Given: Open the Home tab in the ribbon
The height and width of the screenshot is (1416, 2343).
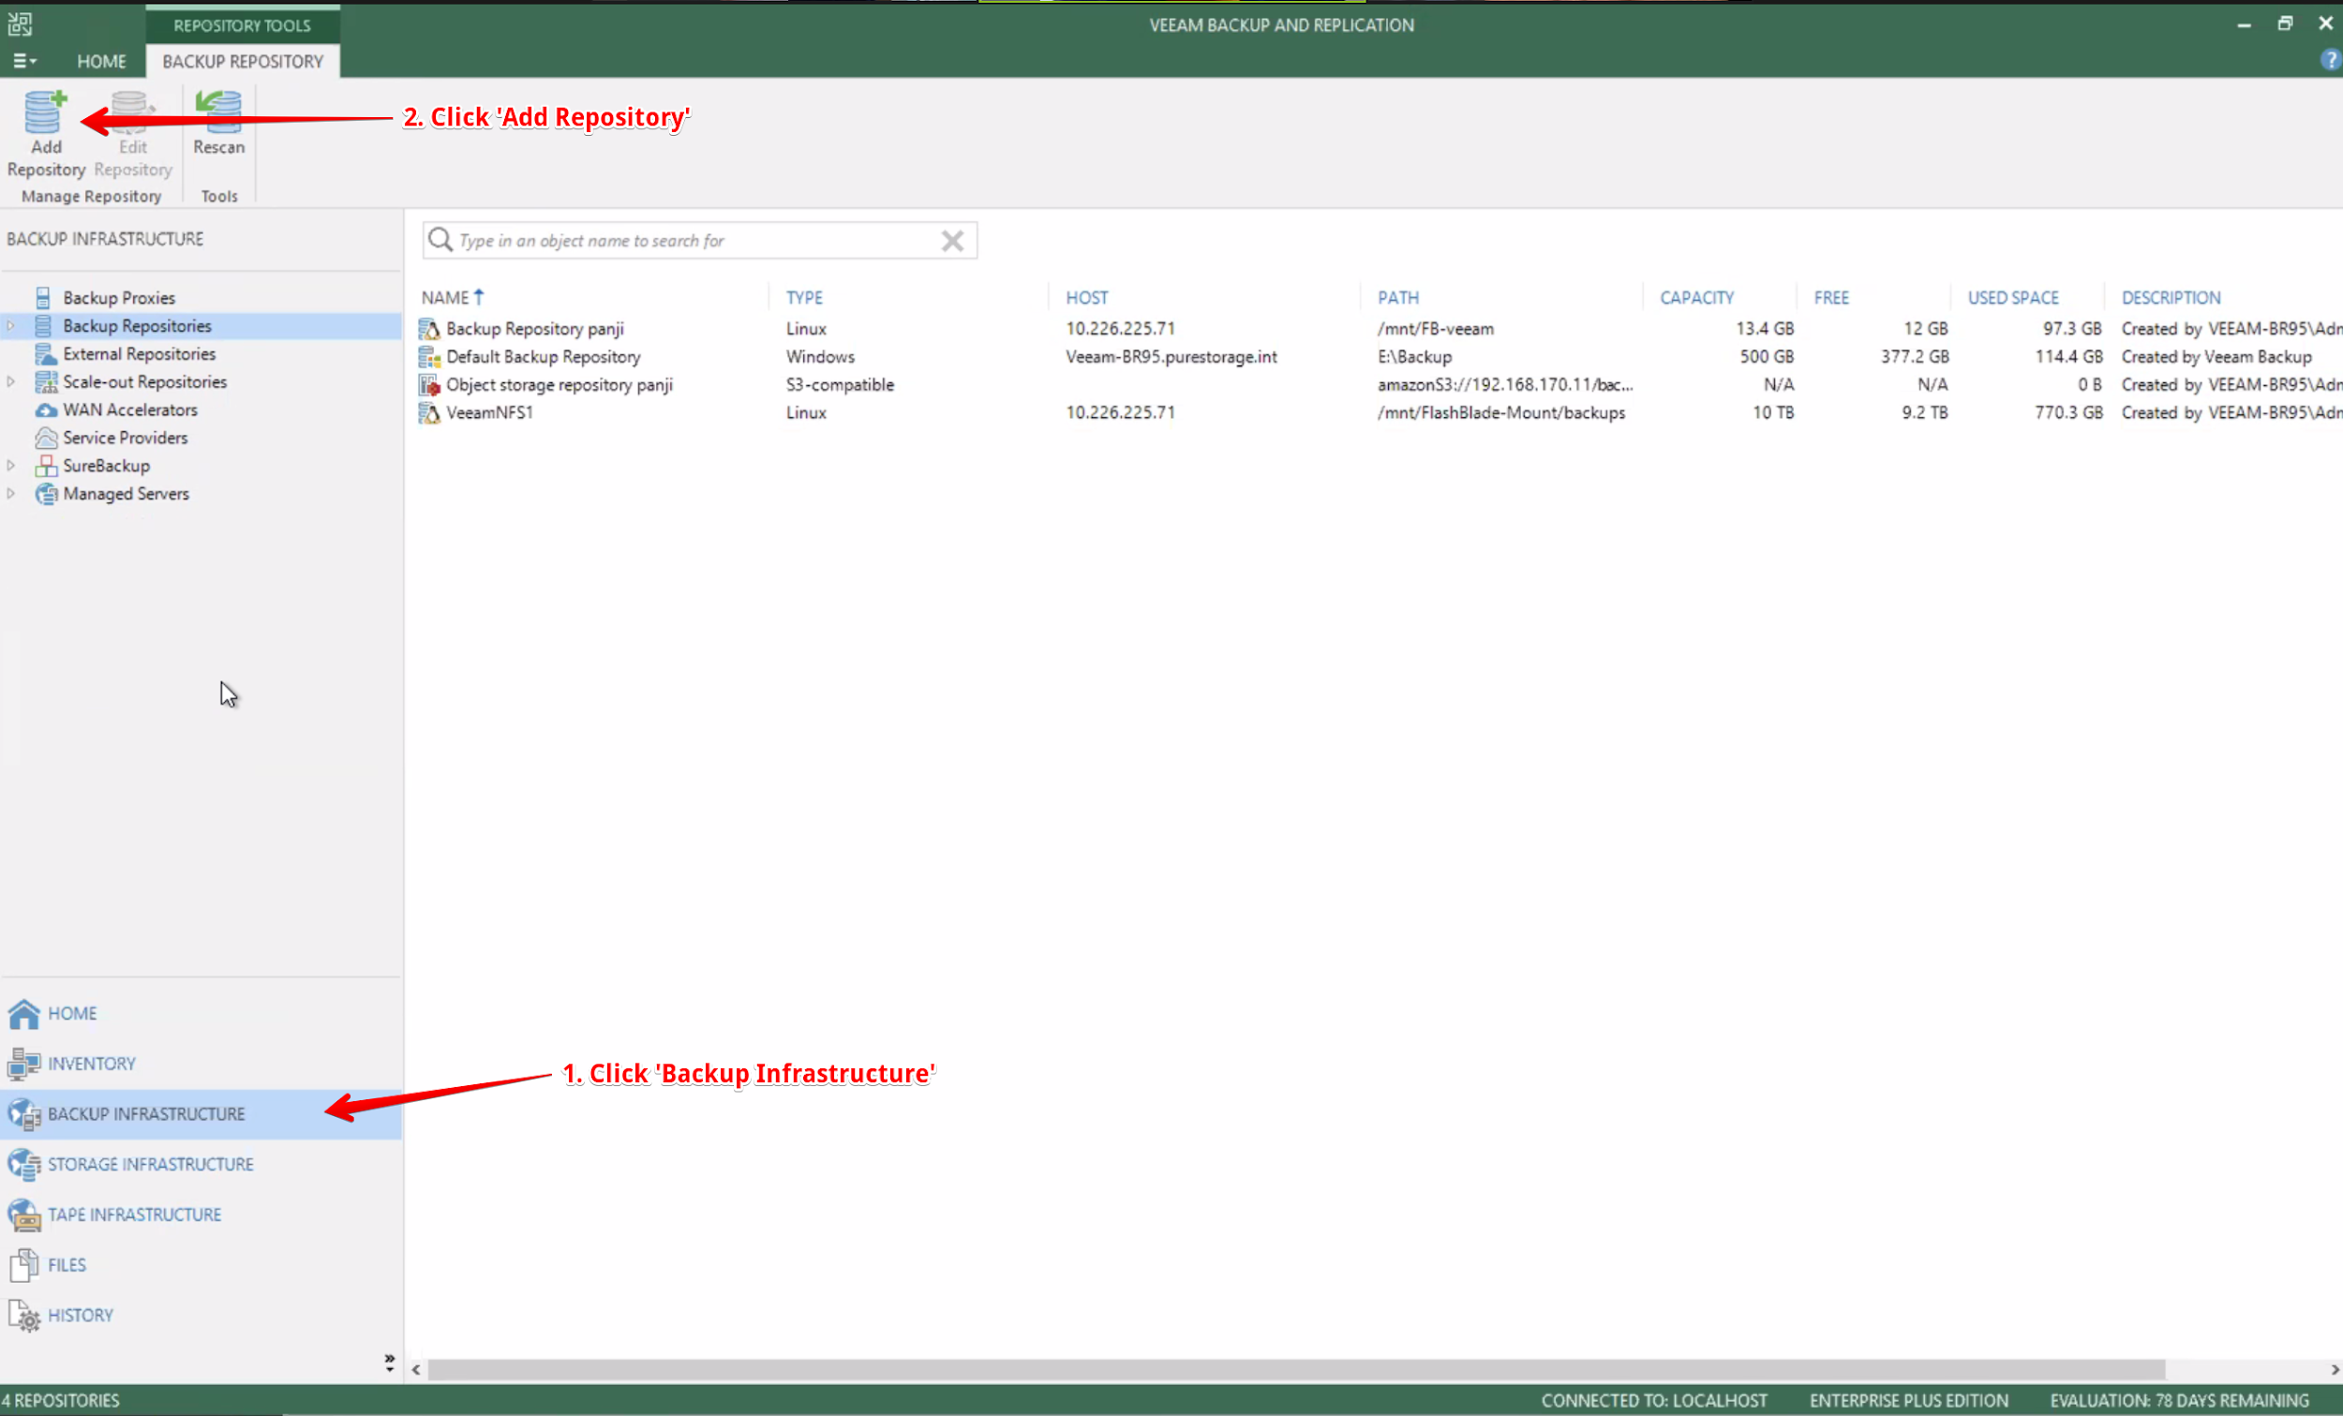Looking at the screenshot, I should (x=101, y=61).
